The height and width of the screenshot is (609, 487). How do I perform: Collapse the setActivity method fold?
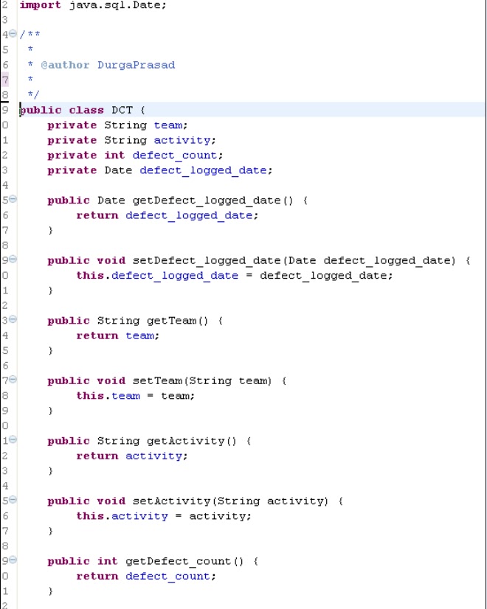13,500
